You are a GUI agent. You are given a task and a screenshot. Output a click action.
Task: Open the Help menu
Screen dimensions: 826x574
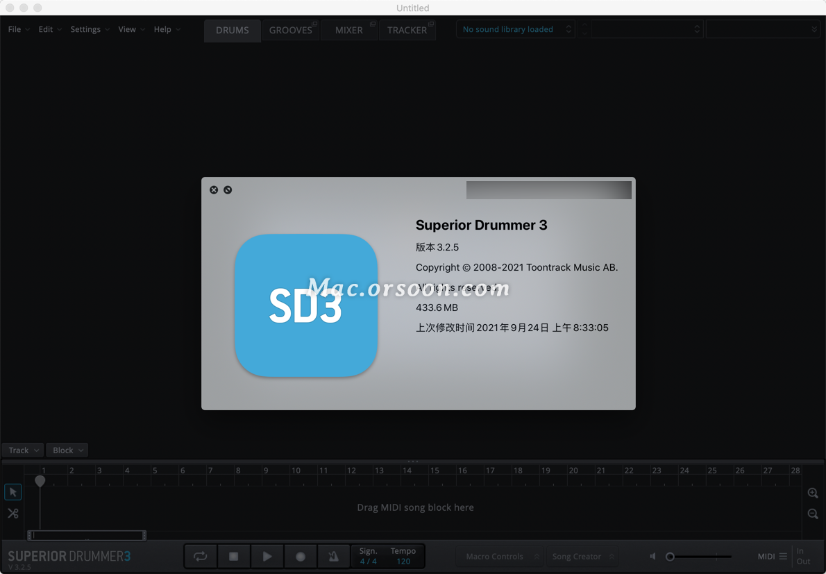click(x=167, y=29)
